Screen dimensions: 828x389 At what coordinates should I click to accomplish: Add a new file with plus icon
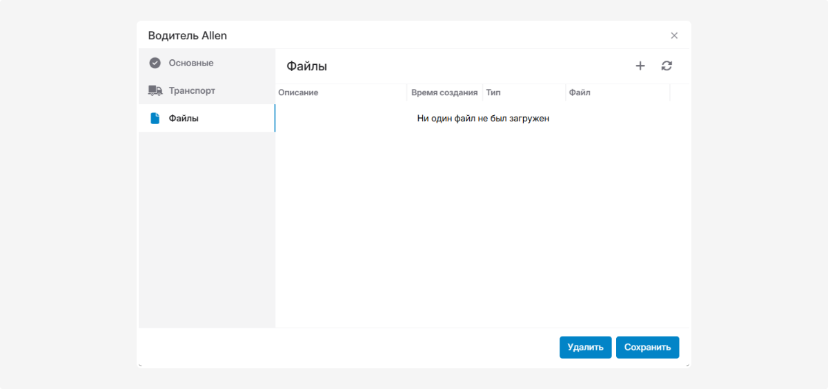640,66
